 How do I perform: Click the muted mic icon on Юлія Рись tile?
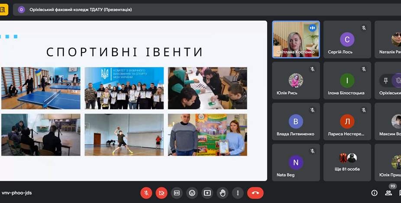[312, 69]
